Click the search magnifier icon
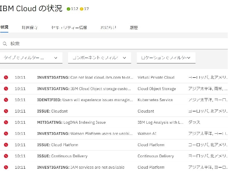The height and width of the screenshot is (171, 228). pos(5,44)
